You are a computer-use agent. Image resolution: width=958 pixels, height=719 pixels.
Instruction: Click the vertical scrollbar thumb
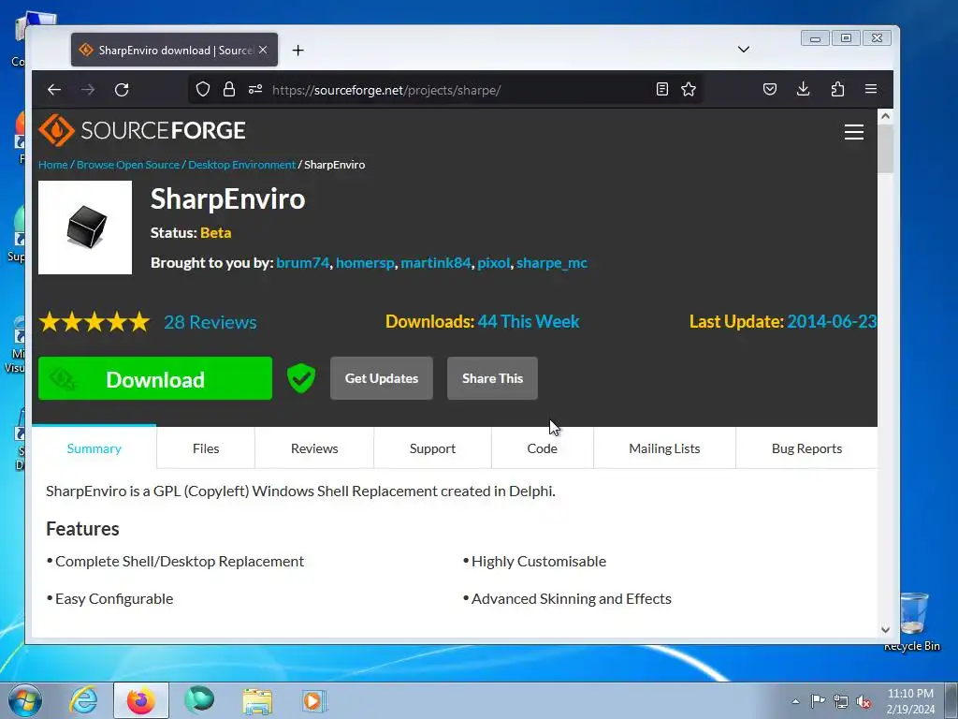pos(885,149)
